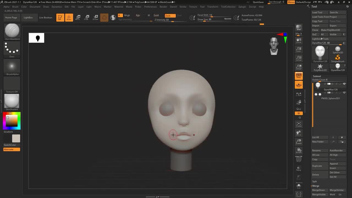Click the Xpose icon
The height and width of the screenshot is (198, 352).
(x=299, y=194)
